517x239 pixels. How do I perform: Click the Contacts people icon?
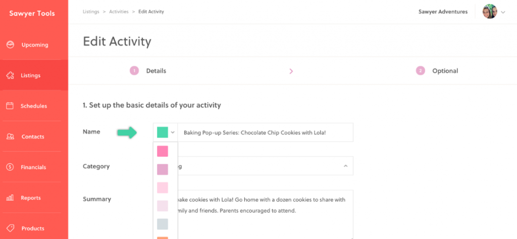click(x=10, y=137)
